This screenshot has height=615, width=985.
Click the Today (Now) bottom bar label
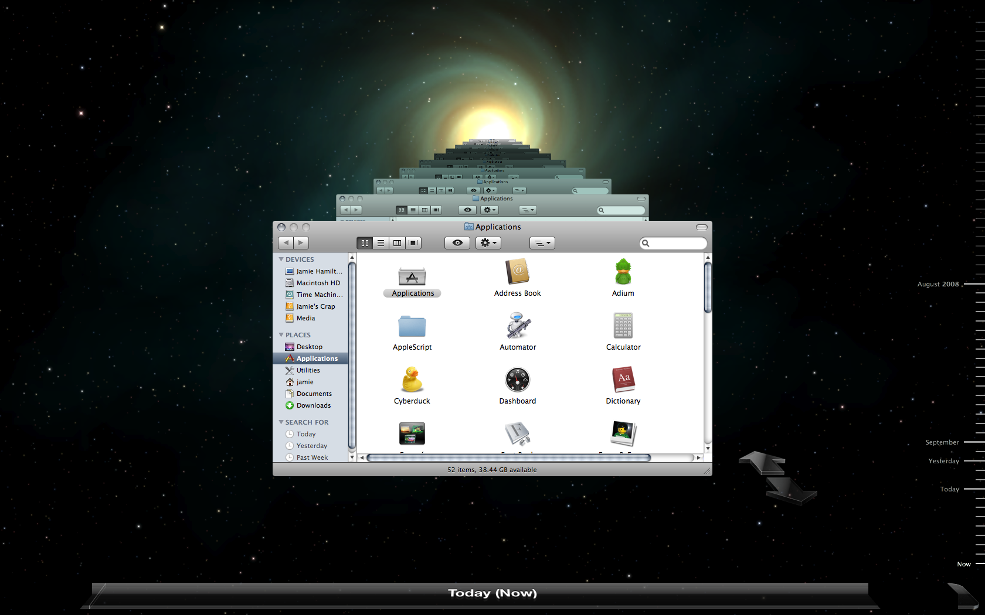pyautogui.click(x=492, y=593)
